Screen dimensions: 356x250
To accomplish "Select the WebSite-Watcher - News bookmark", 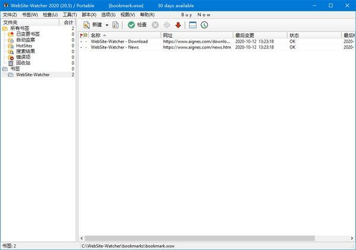I will pyautogui.click(x=115, y=47).
